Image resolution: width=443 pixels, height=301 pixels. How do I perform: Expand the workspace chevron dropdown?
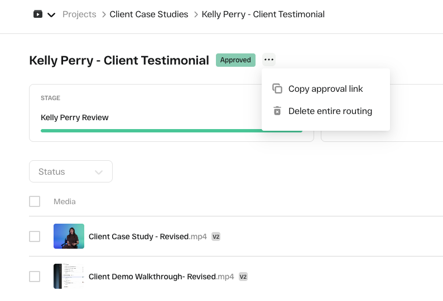(x=51, y=15)
